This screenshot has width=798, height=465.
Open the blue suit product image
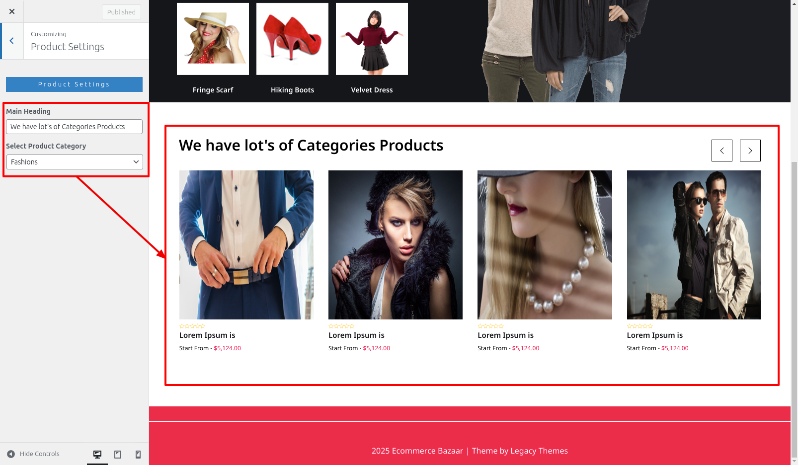tap(246, 245)
